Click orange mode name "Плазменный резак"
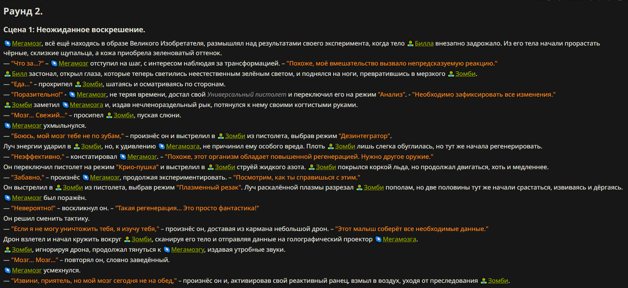The image size is (628, 288). (209, 187)
